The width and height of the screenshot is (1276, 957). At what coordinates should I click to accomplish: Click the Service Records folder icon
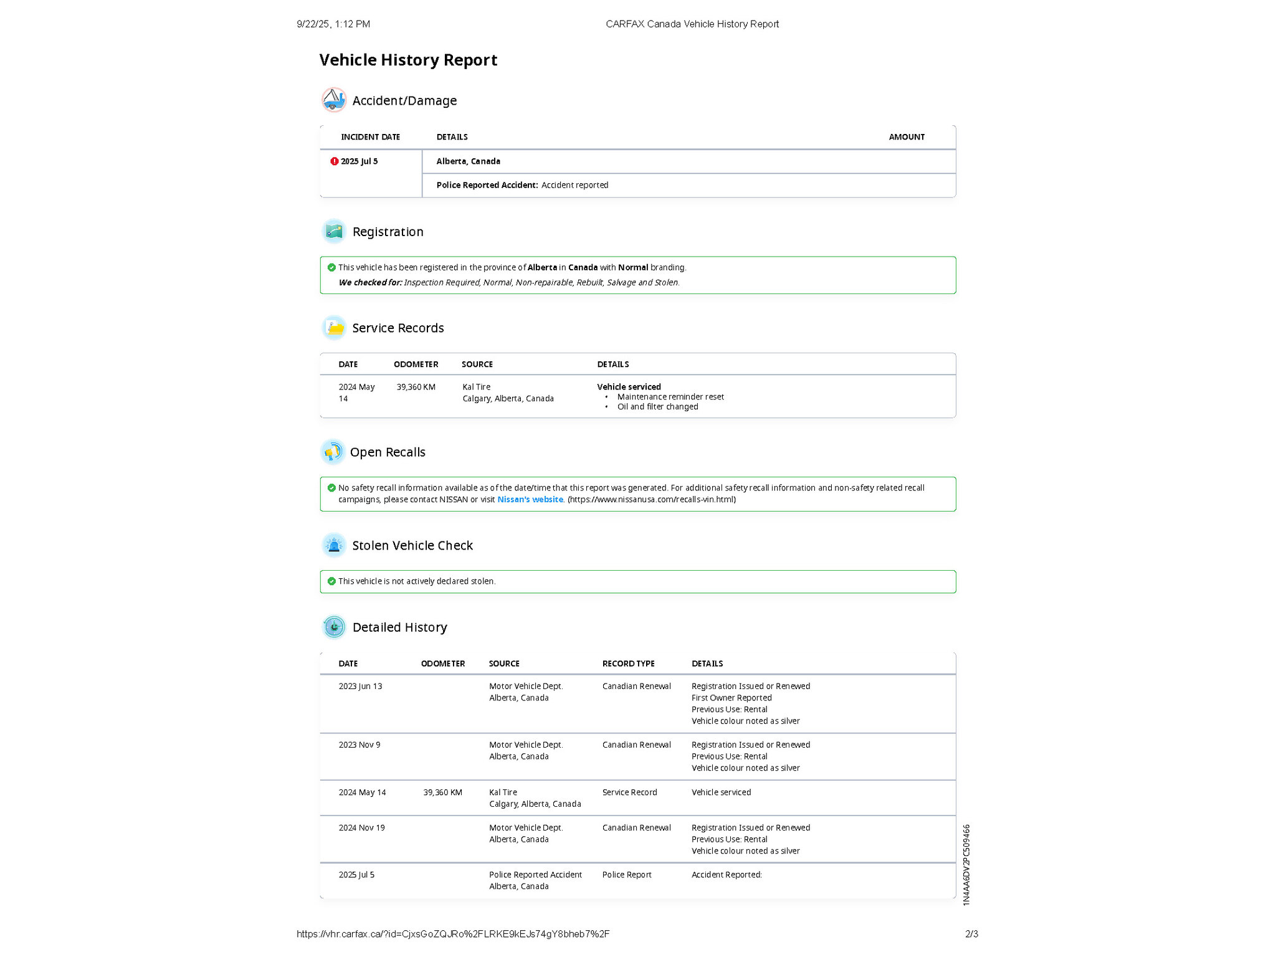(334, 328)
